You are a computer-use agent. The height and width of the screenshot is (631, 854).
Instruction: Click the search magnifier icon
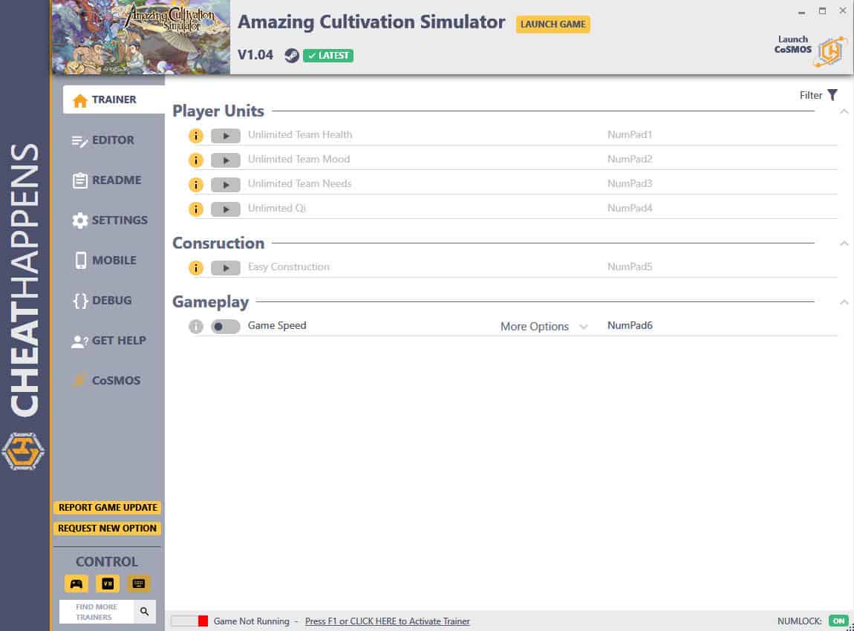(144, 612)
